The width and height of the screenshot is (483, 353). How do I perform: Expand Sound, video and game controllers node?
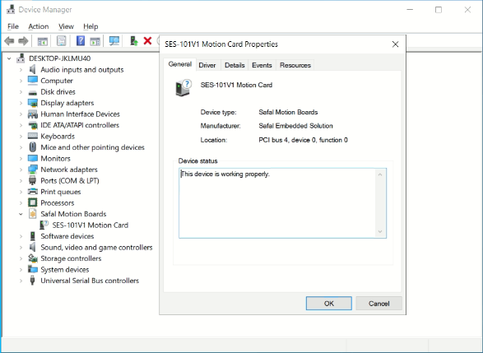[x=21, y=248]
